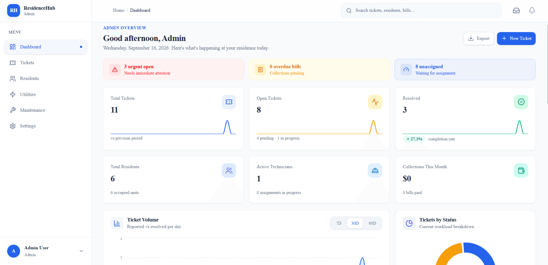Click the $0 Collections This Month value
Image resolution: width=548 pixels, height=265 pixels.
[407, 178]
